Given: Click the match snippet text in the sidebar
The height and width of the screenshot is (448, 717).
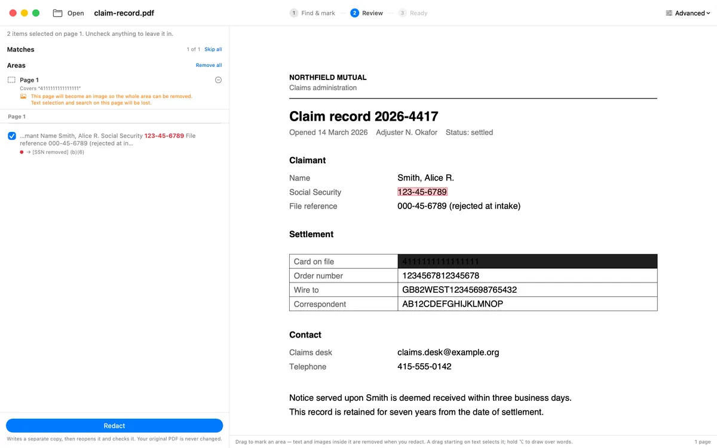Looking at the screenshot, I should 108,140.
